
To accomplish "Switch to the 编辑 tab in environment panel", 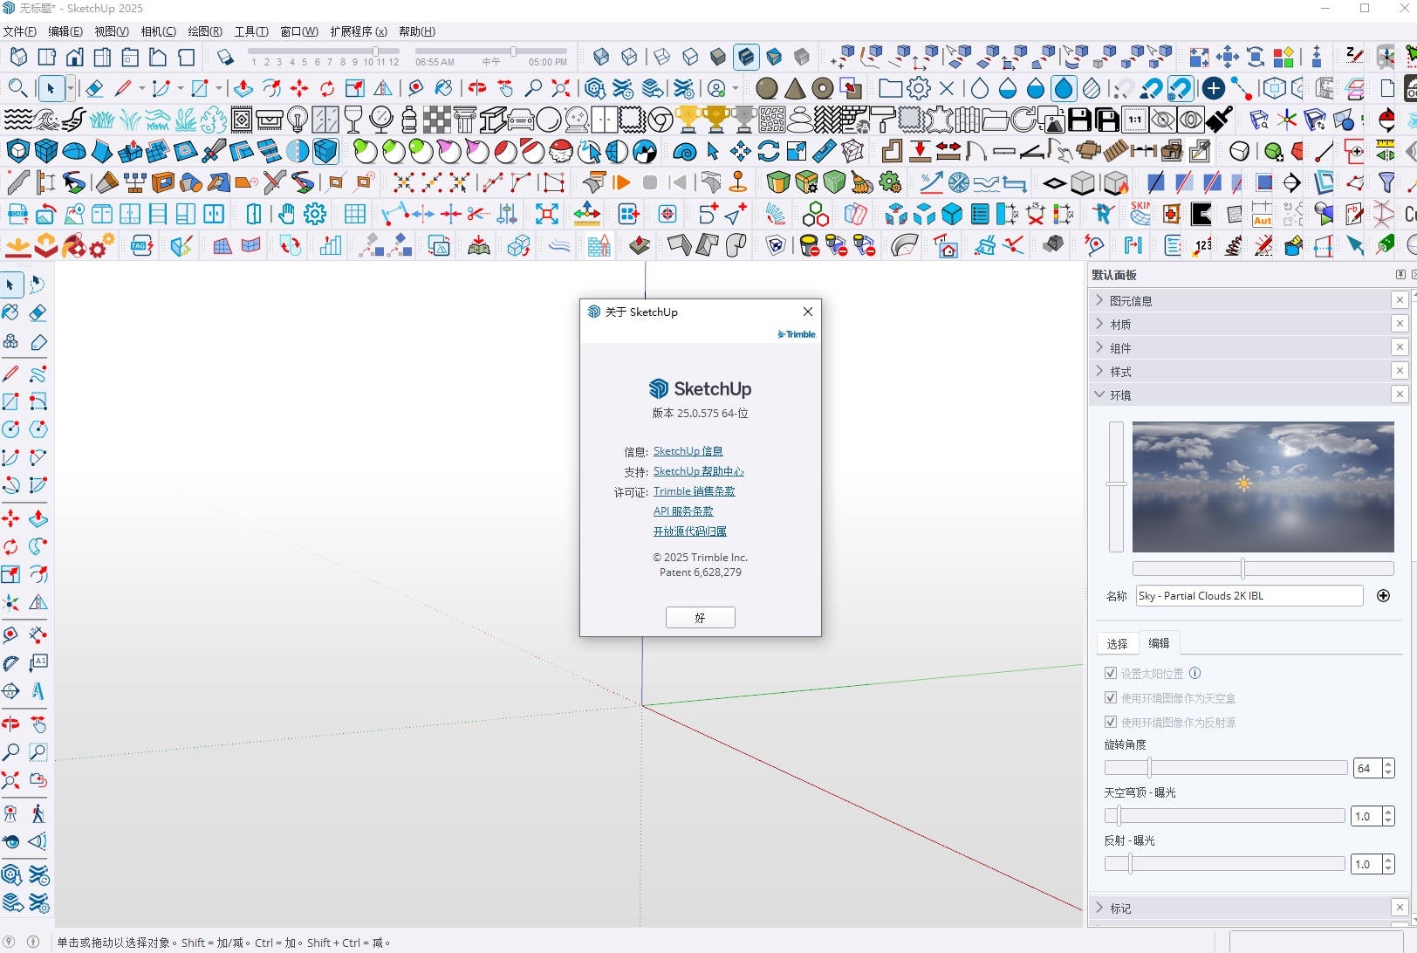I will (x=1159, y=643).
